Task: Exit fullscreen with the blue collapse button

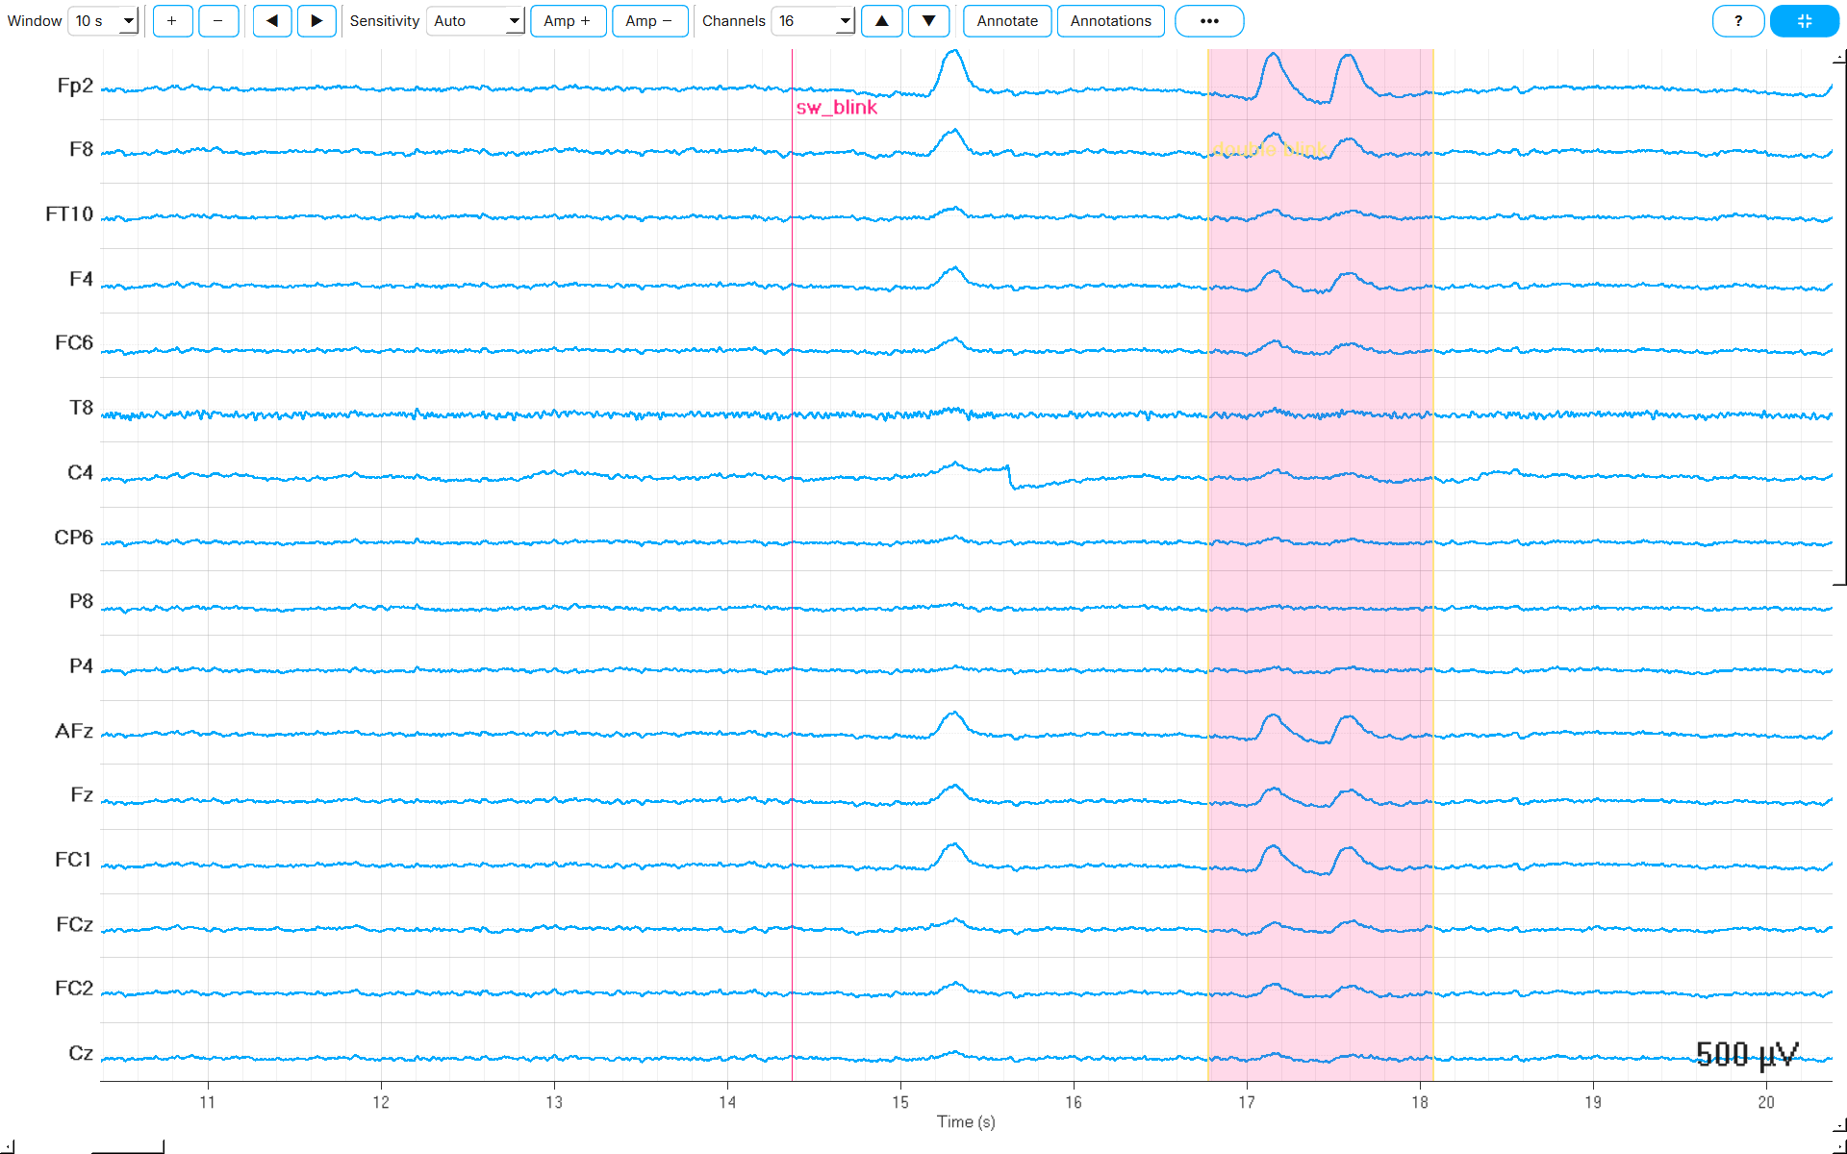Action: (1804, 21)
